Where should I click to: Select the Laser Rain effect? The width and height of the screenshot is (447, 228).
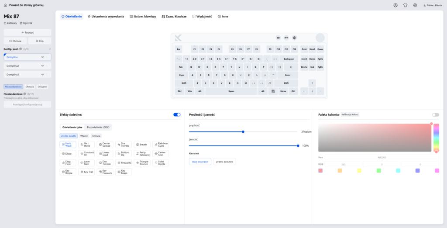(x=86, y=162)
